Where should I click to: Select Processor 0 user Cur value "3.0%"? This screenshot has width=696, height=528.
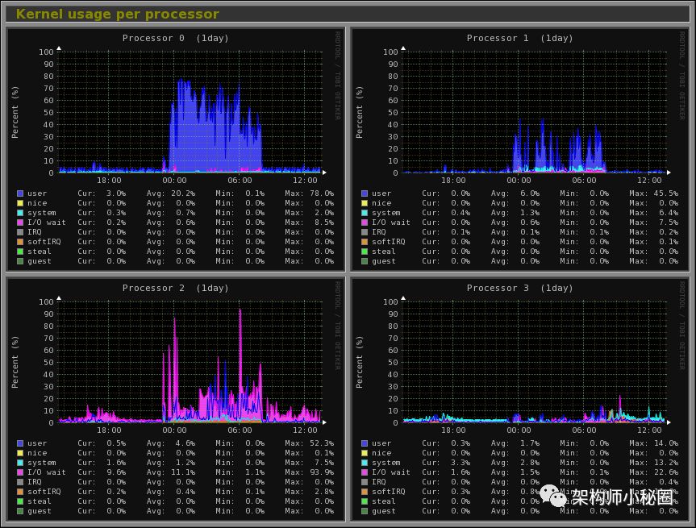tap(116, 193)
